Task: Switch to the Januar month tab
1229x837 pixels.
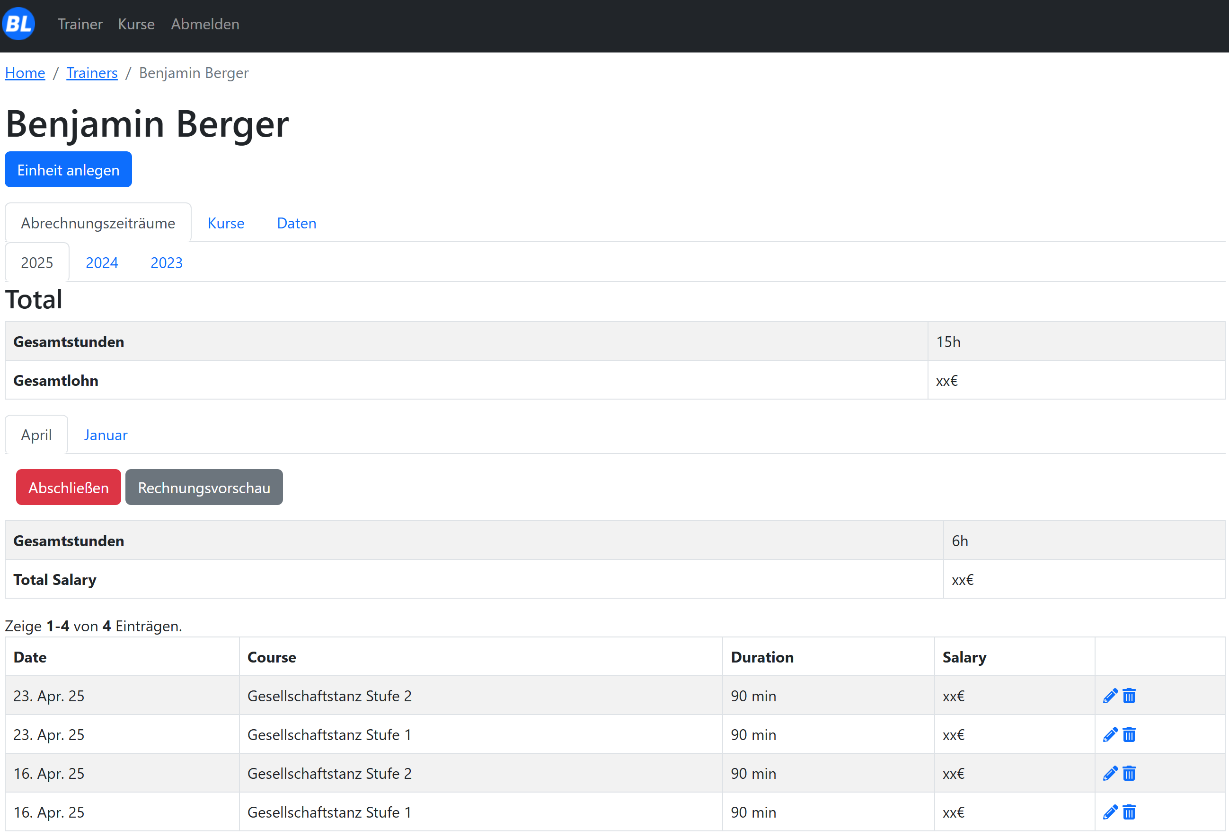Action: point(105,435)
